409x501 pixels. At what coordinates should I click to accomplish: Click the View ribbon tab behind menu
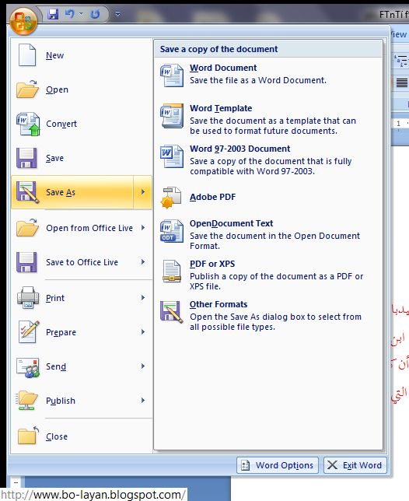point(399,34)
